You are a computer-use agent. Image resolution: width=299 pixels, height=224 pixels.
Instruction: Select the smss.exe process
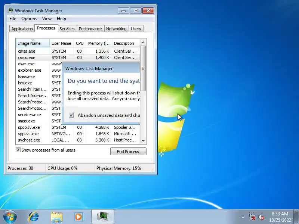[x=27, y=121]
